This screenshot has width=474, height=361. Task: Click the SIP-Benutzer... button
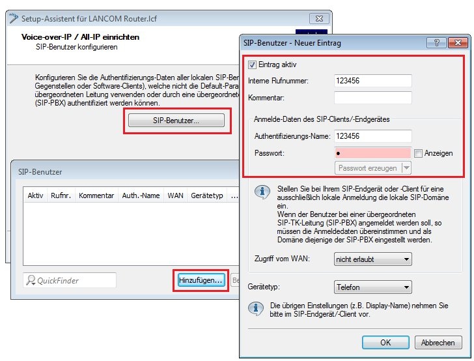(176, 121)
